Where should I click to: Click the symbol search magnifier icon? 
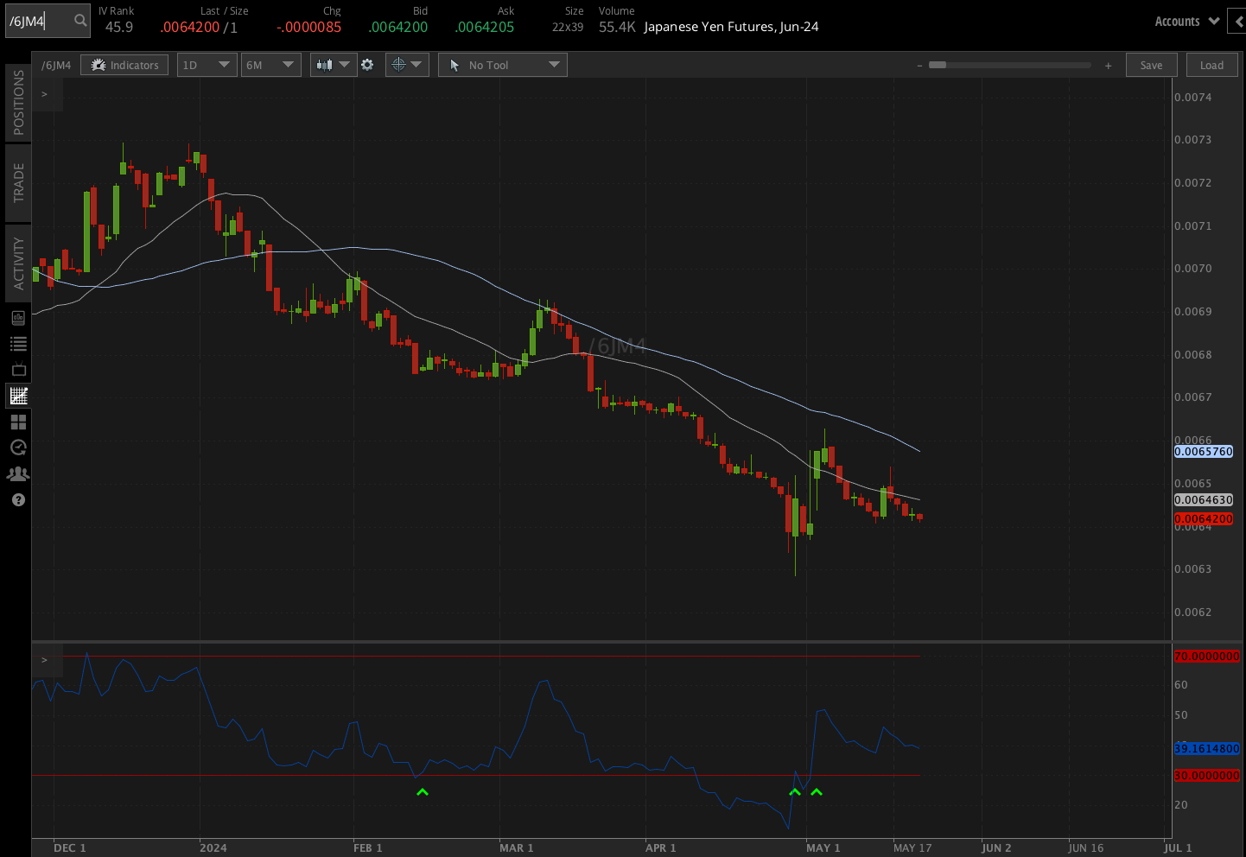coord(80,21)
